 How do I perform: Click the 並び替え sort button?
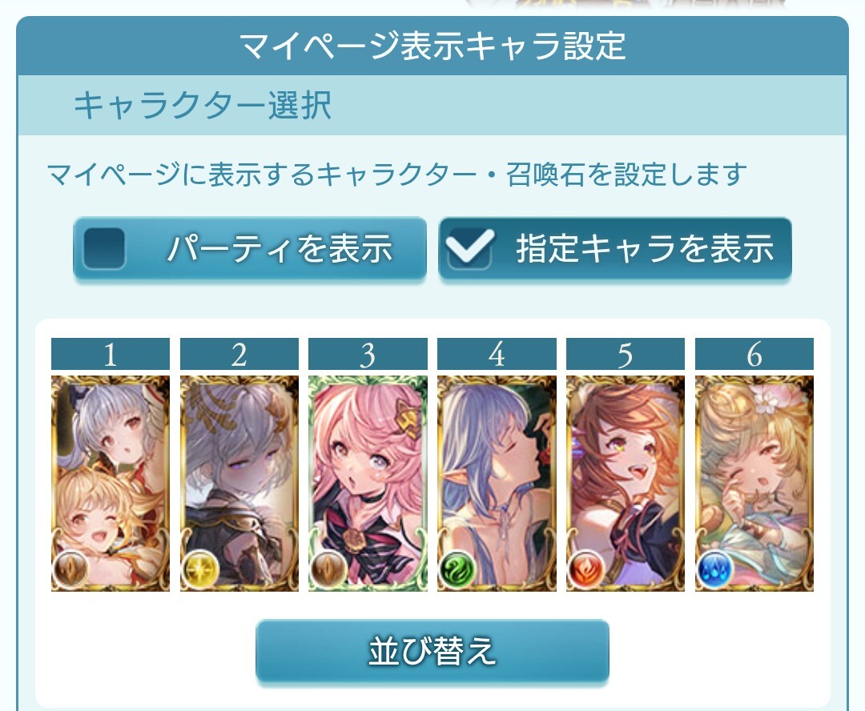(x=432, y=651)
